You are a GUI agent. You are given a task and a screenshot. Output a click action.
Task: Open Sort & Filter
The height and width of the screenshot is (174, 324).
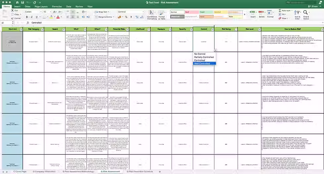(x=297, y=15)
